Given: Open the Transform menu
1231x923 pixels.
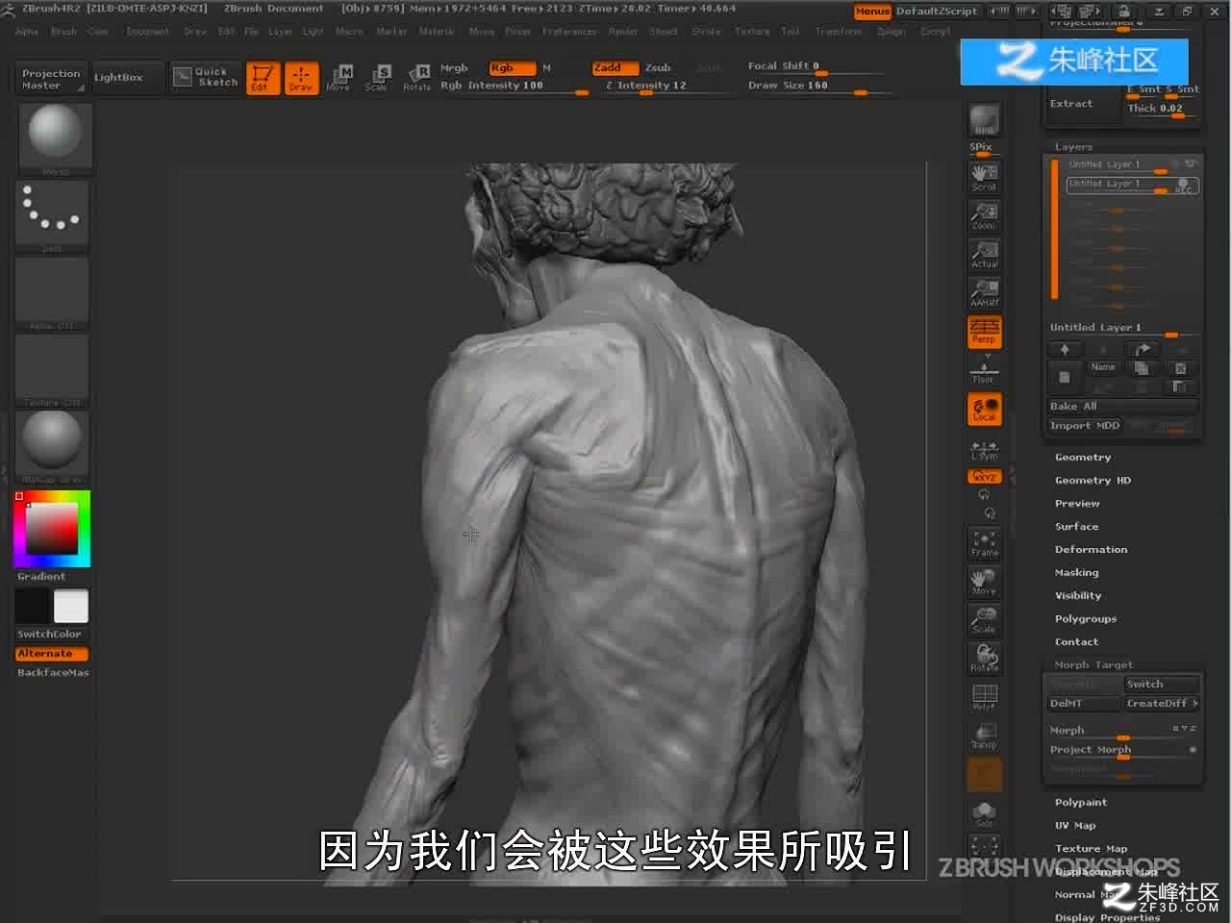Looking at the screenshot, I should pyautogui.click(x=839, y=32).
